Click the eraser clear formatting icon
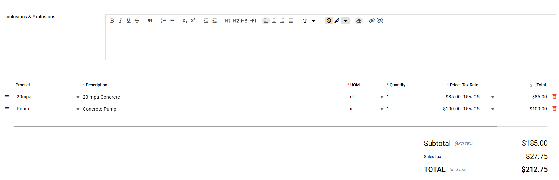 358,21
